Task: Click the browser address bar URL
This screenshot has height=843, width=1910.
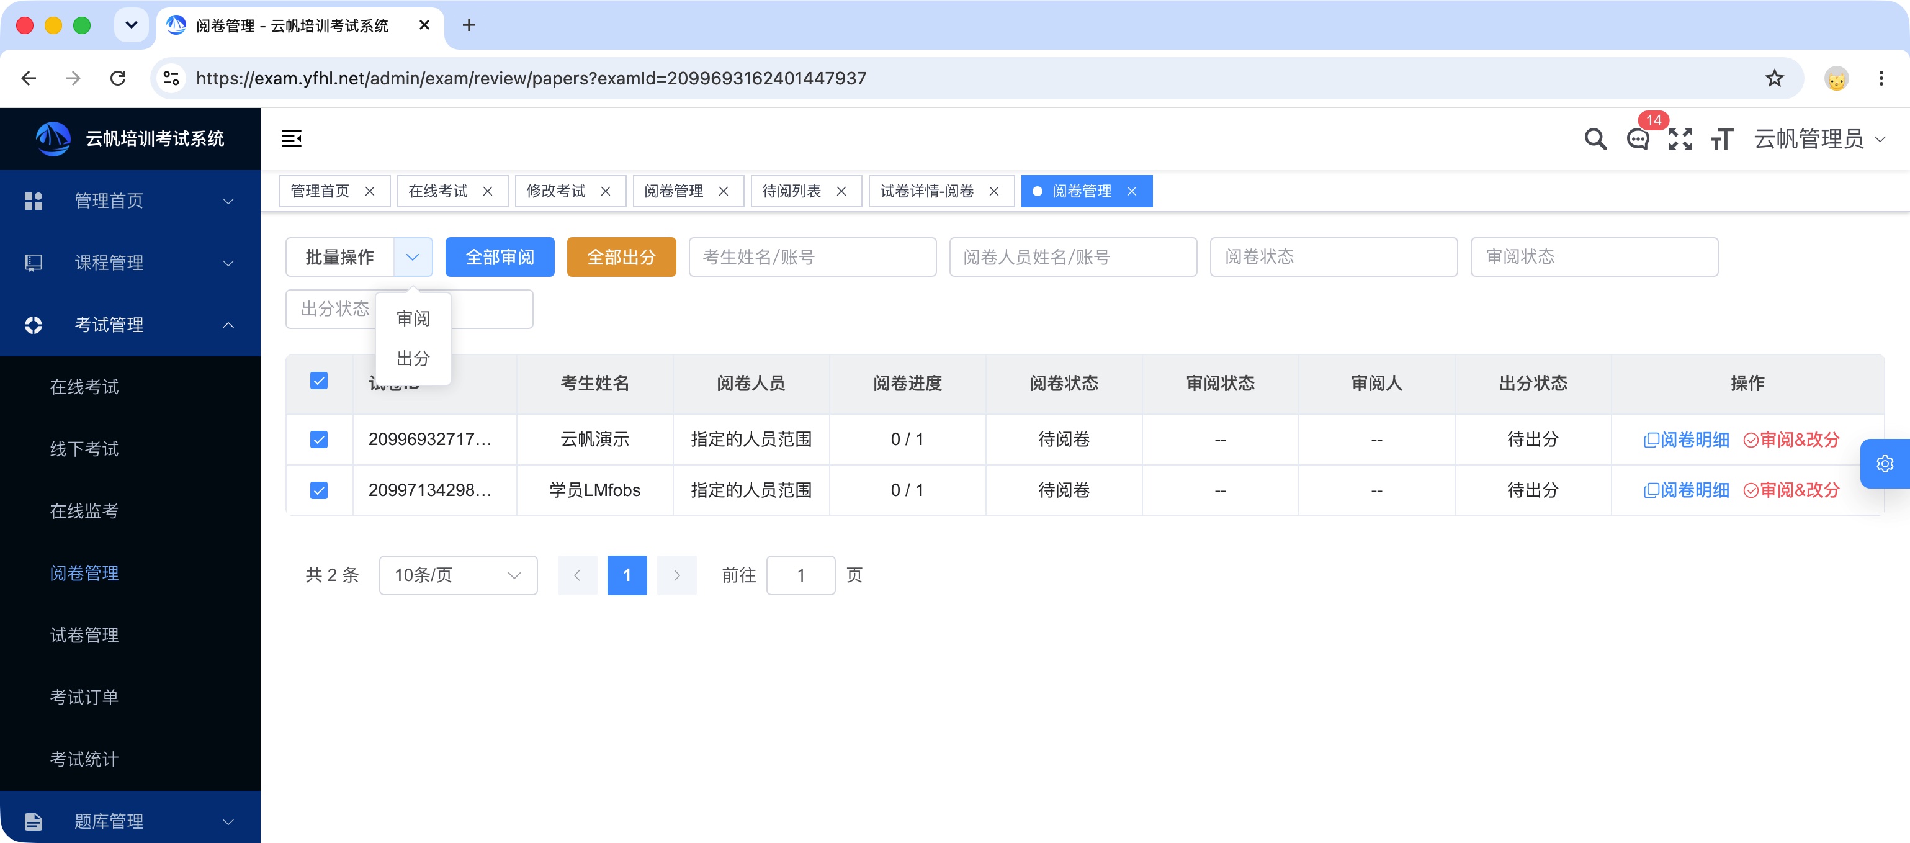Action: click(x=531, y=78)
